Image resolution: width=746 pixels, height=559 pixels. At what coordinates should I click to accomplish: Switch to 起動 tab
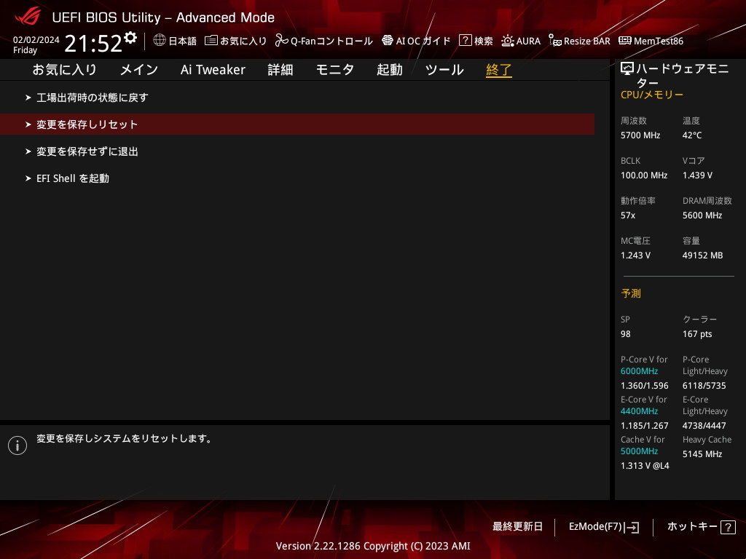pyautogui.click(x=390, y=70)
